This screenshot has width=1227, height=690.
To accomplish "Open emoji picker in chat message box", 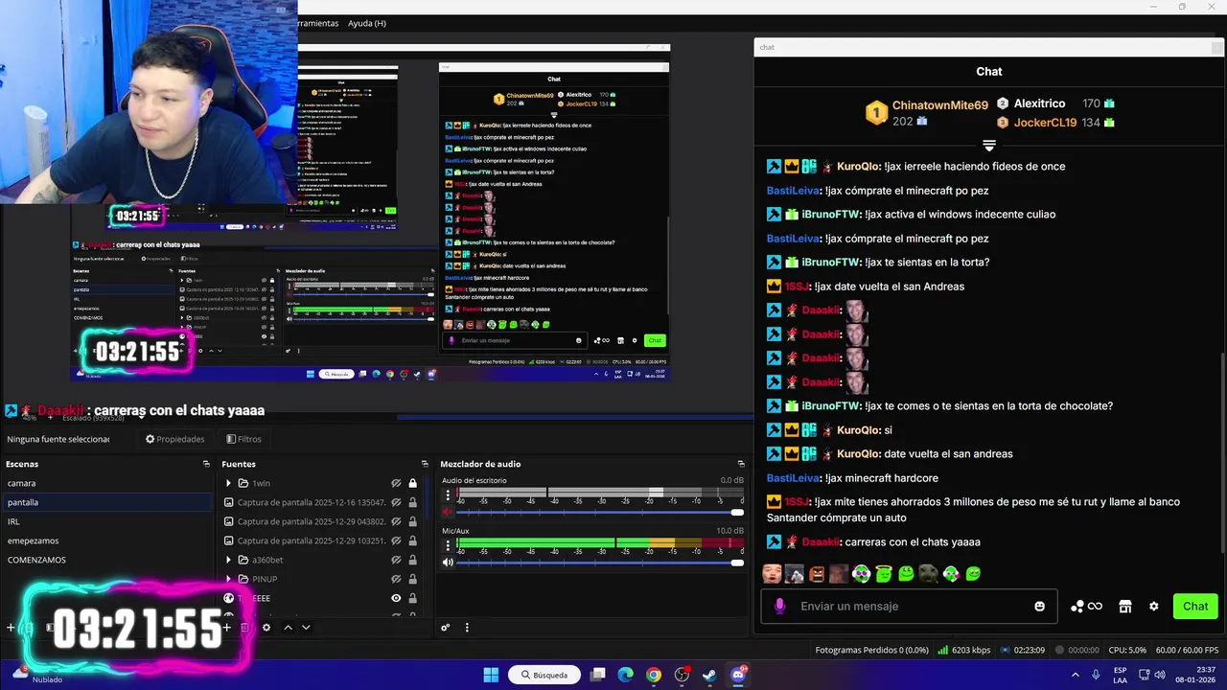I will coord(1040,606).
